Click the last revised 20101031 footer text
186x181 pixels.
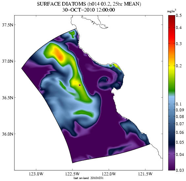[88, 178]
